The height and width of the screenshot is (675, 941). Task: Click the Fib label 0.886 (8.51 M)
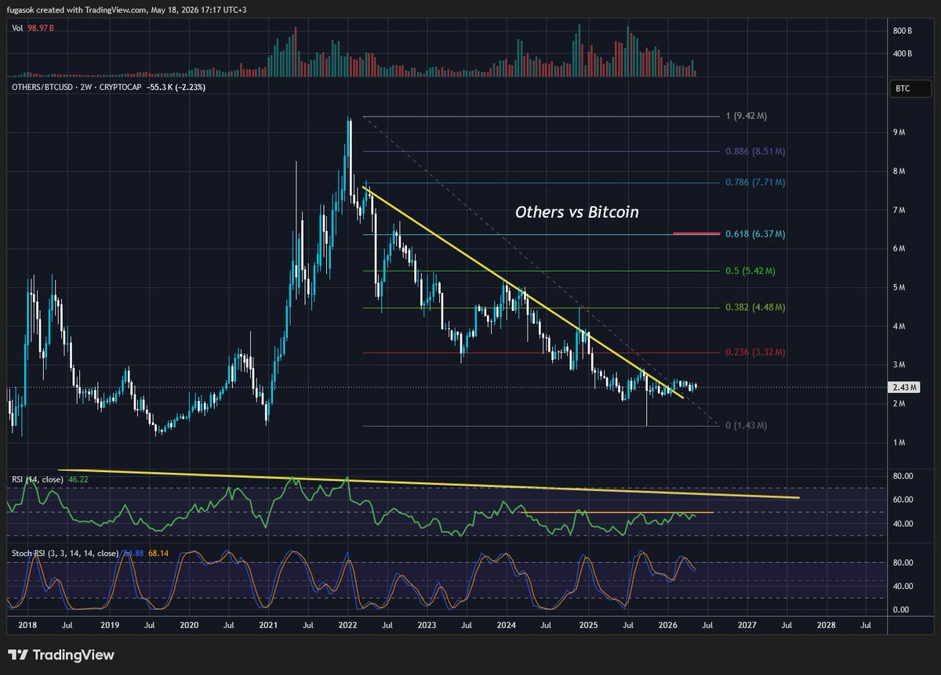click(754, 150)
